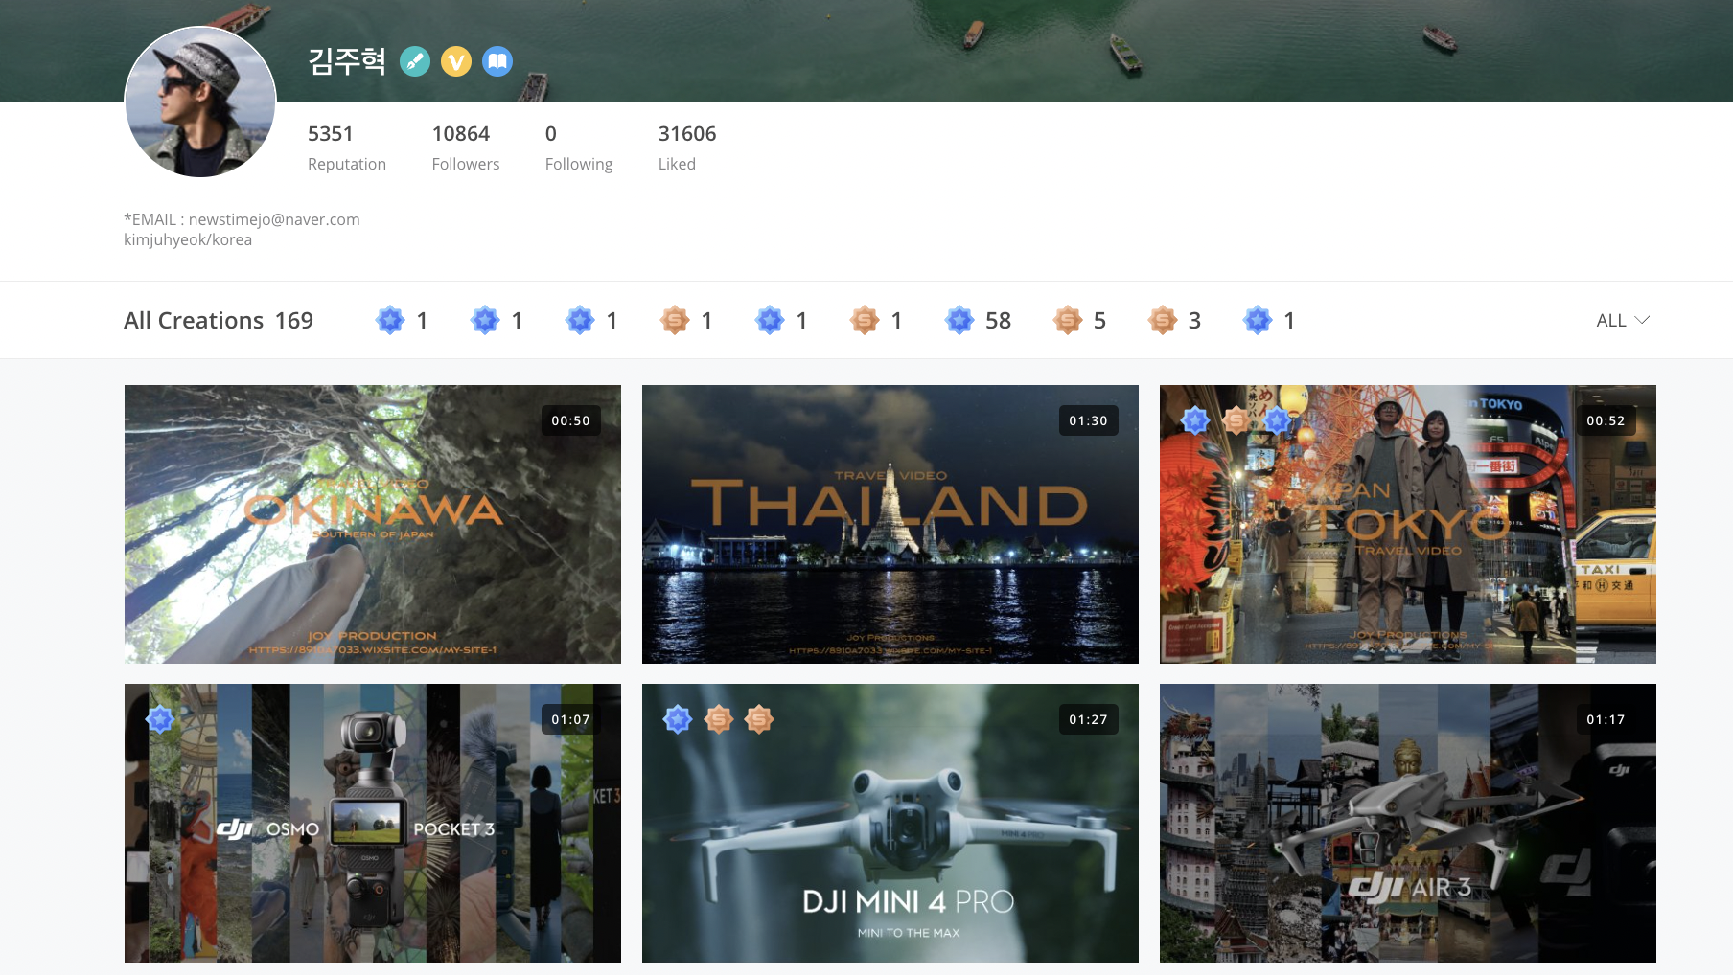This screenshot has width=1733, height=975.
Task: Click the newstimejo@naver.com email text
Action: pyautogui.click(x=274, y=219)
